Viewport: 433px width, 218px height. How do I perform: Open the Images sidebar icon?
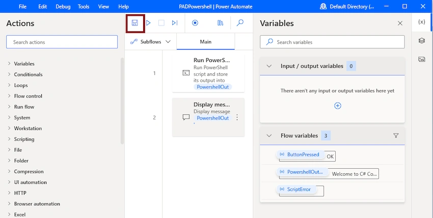pyautogui.click(x=421, y=59)
